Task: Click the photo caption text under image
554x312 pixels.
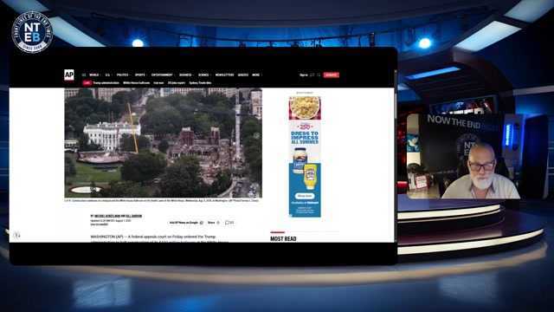Action: pyautogui.click(x=161, y=200)
